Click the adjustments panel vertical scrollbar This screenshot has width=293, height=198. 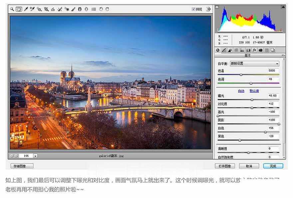(x=284, y=108)
